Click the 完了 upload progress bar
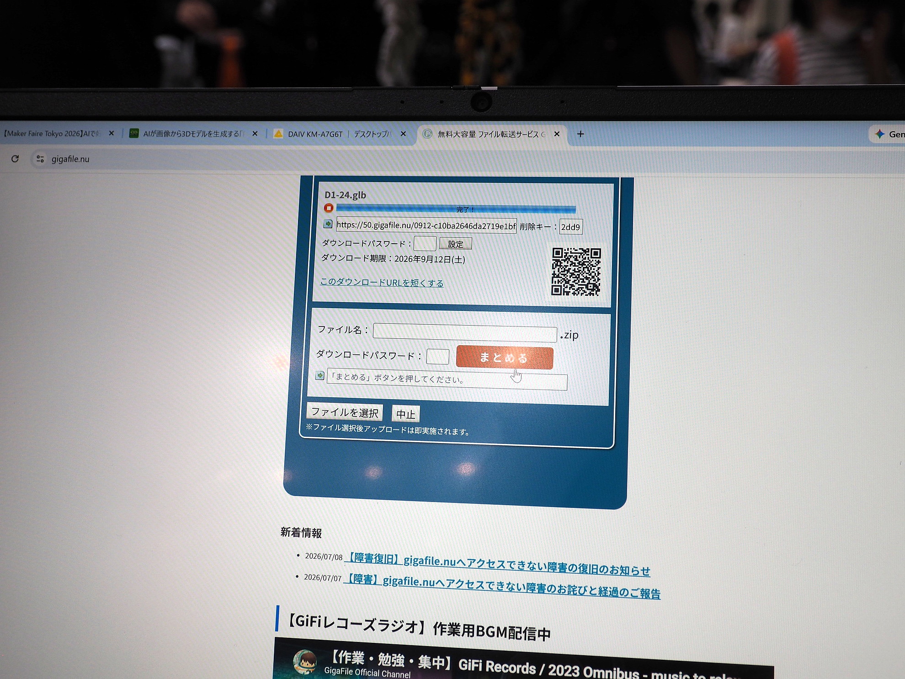 456,209
